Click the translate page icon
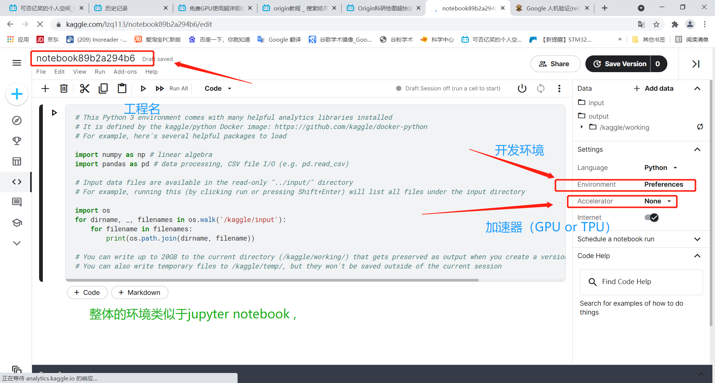 641,25
